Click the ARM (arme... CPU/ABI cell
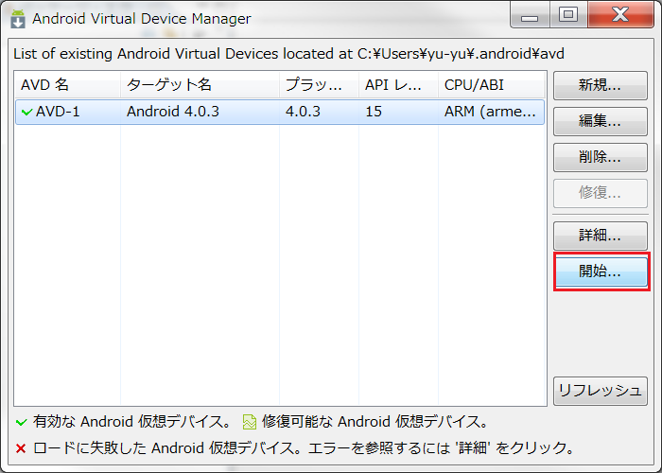 [x=490, y=112]
